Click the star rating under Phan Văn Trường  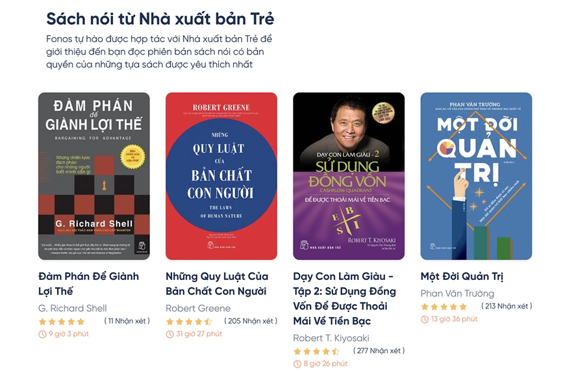tap(444, 307)
